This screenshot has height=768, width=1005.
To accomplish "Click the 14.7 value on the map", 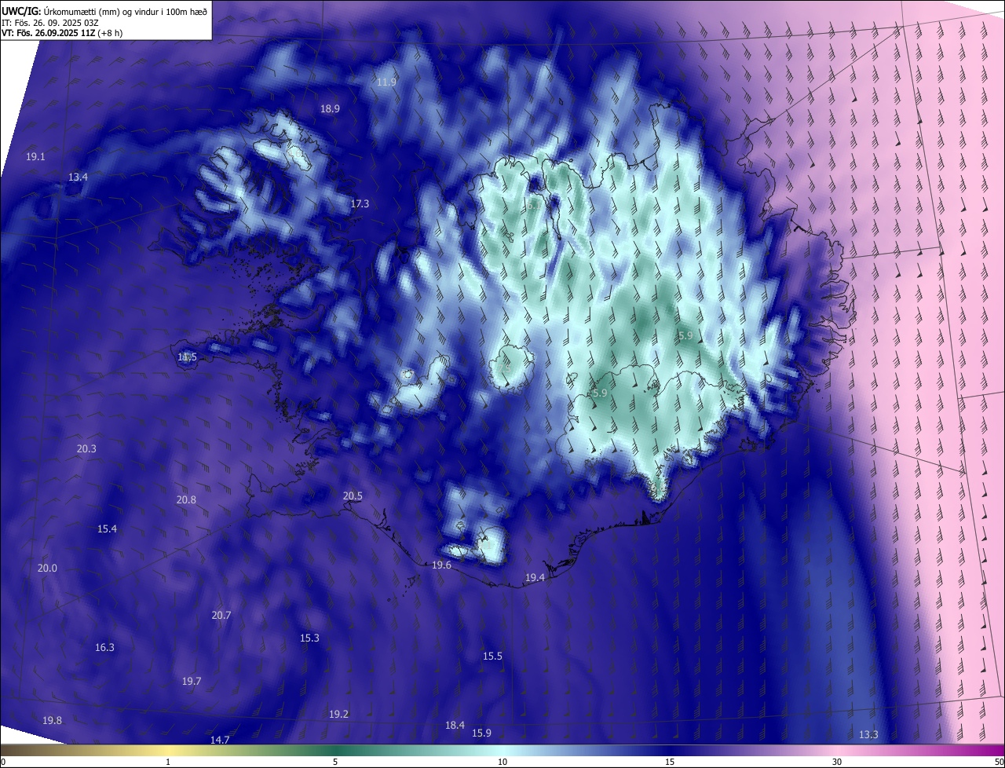I will 220,741.
